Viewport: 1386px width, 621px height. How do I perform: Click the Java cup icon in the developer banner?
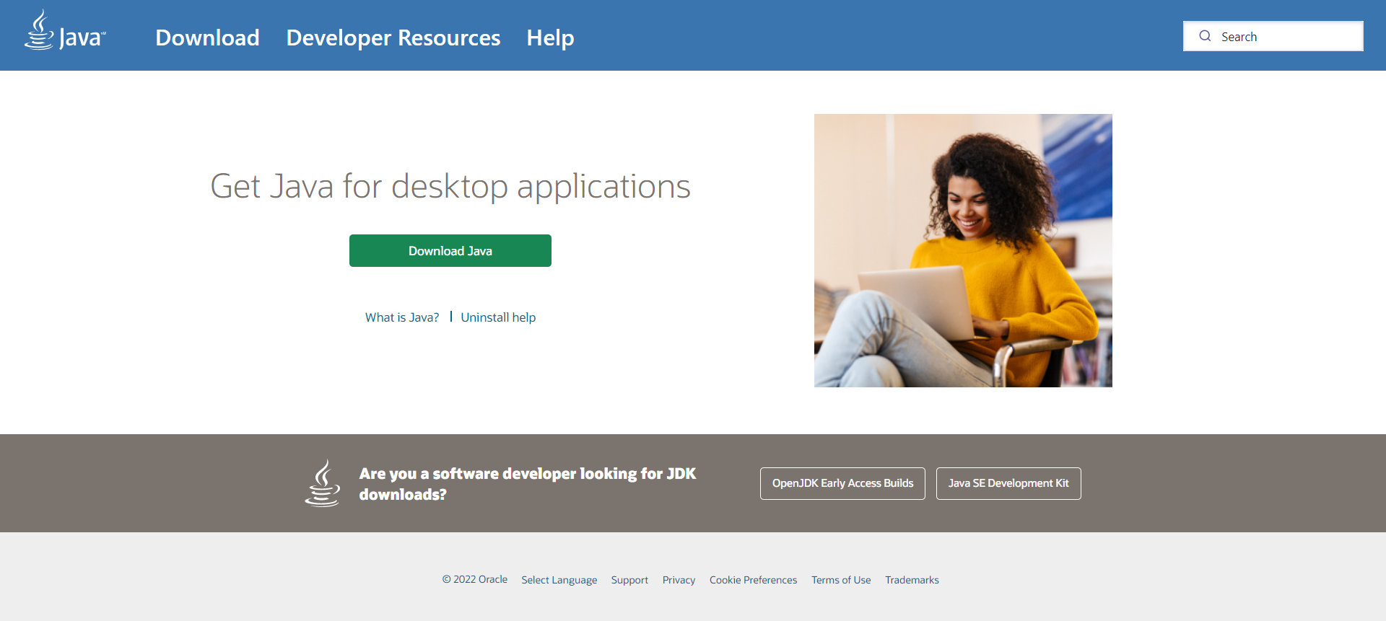323,483
